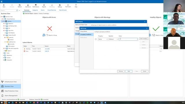The image size is (185, 104).
Task: Click the Infrastructure View icon
Action: (x=2, y=81)
